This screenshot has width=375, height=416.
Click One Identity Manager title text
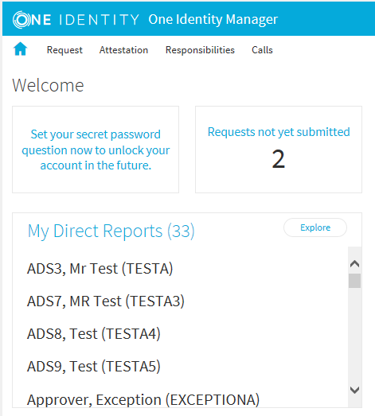coord(213,20)
